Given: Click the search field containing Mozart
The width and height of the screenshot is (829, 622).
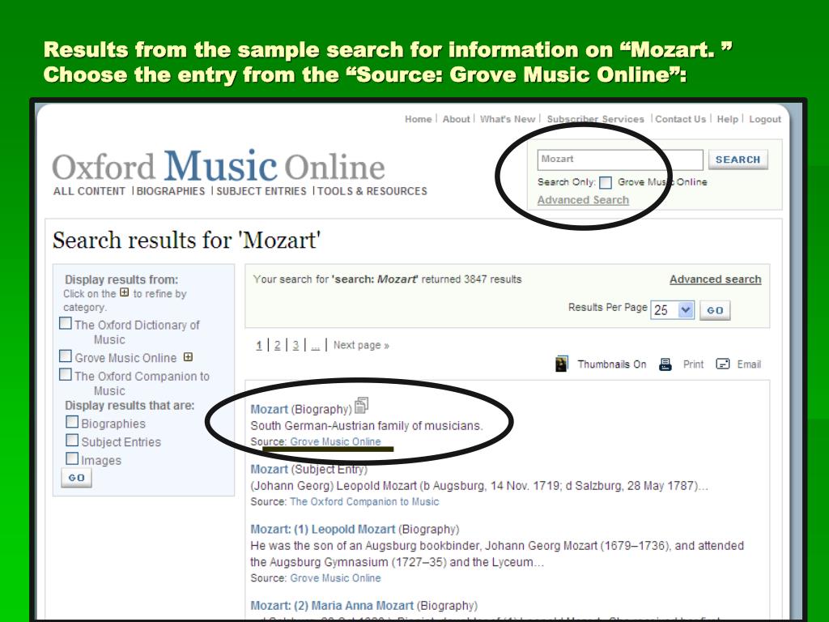Looking at the screenshot, I should click(x=620, y=160).
